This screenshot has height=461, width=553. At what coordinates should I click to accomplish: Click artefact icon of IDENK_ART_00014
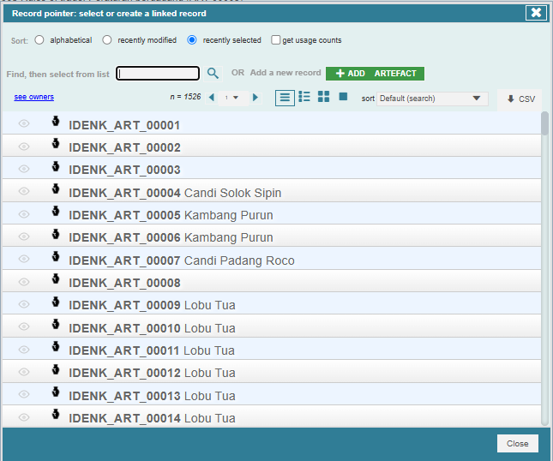[x=56, y=414]
